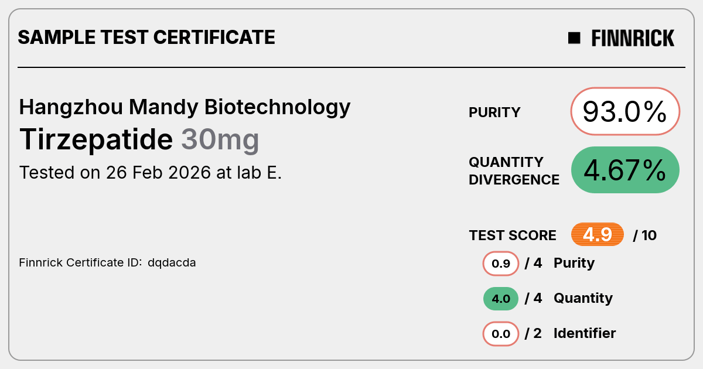The image size is (703, 369).
Task: Click the Sample Test Certificate heading
Action: point(146,37)
